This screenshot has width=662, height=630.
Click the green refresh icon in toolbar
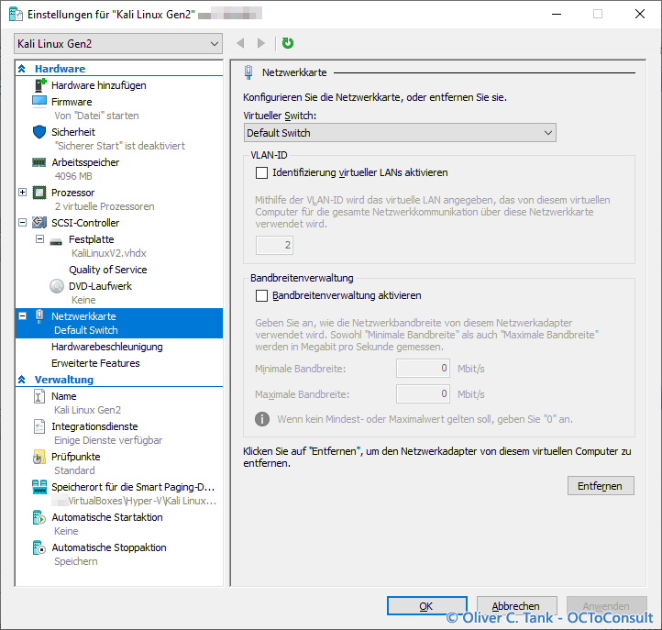(288, 43)
